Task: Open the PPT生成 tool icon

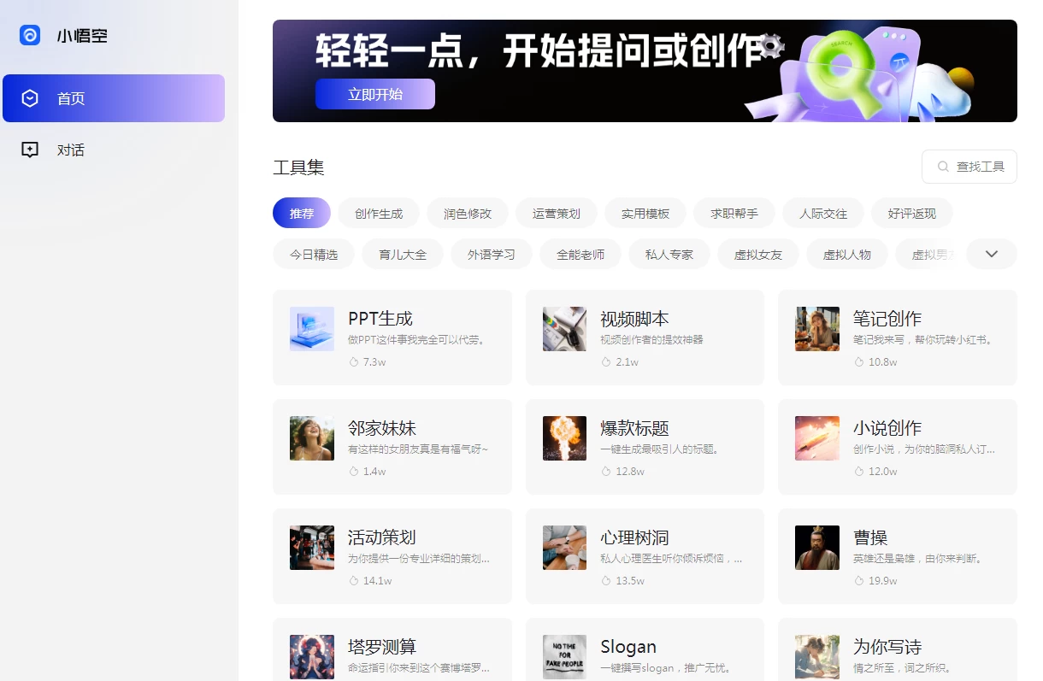Action: click(311, 329)
